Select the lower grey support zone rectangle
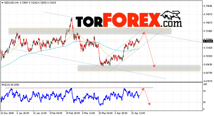This screenshot has height=116, width=214. pyautogui.click(x=139, y=68)
